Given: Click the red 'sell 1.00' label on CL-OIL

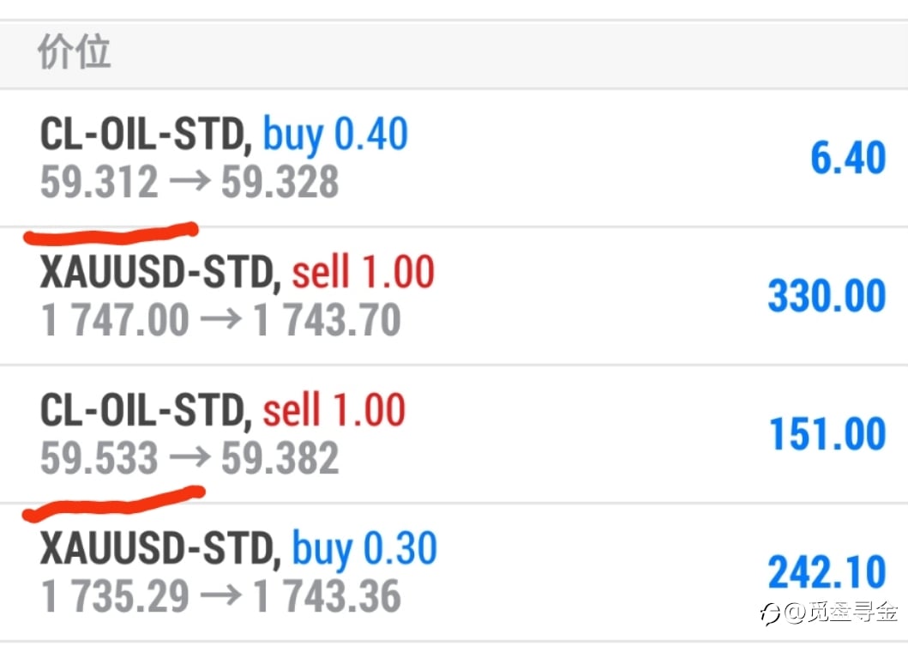Looking at the screenshot, I should coord(334,410).
